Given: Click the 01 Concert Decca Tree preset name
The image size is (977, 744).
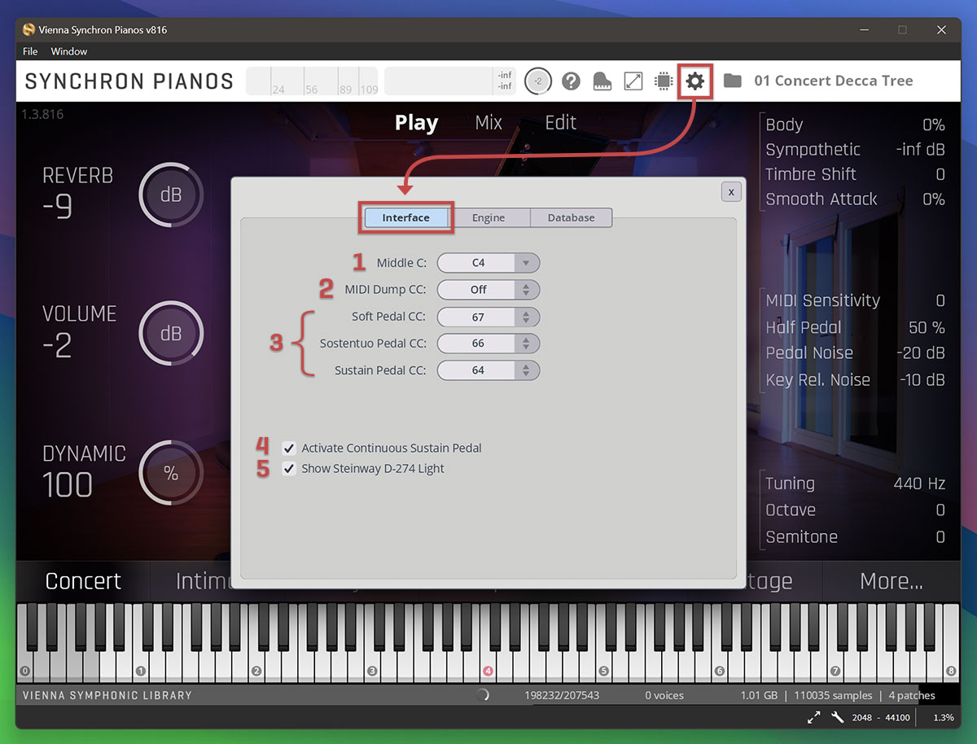Looking at the screenshot, I should click(x=834, y=81).
